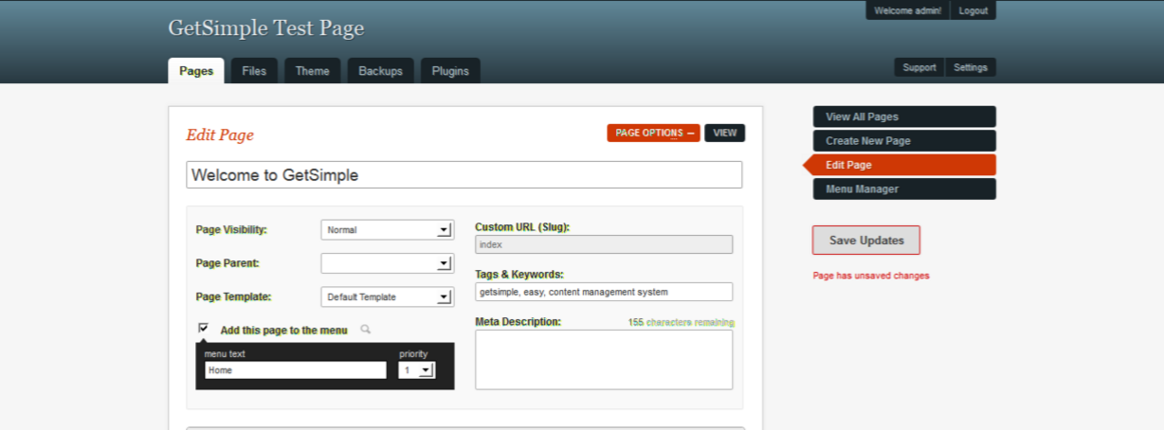Click into the Meta Description text area
Viewport: 1164px width, 430px height.
tap(604, 360)
